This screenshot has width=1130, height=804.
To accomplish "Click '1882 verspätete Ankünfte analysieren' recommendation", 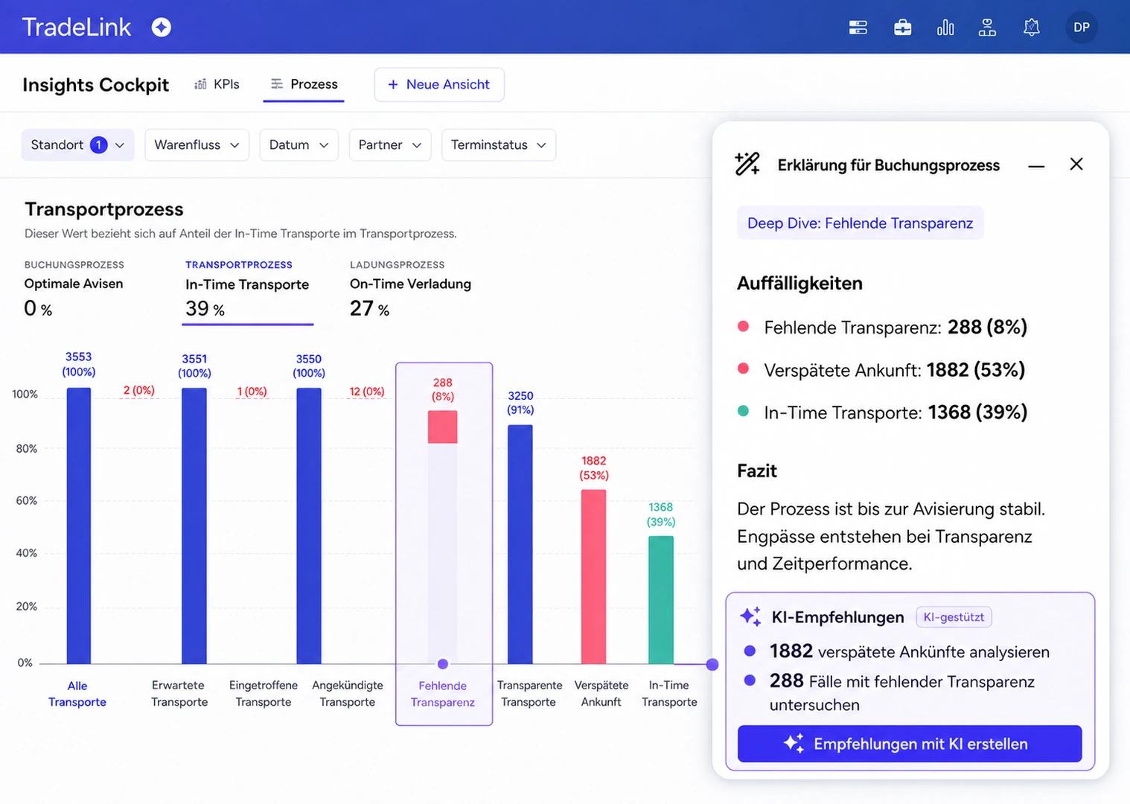I will tap(910, 651).
